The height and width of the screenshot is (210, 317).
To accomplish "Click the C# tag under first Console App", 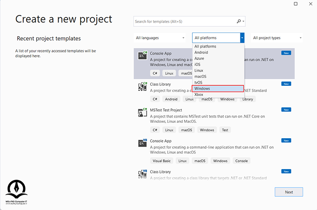I will pyautogui.click(x=155, y=73).
